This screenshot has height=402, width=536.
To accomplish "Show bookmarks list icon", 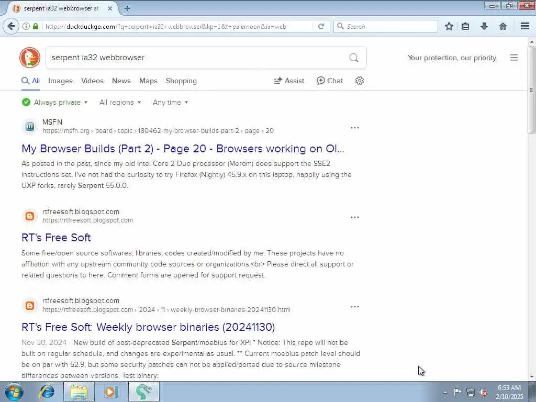I will pos(465,26).
